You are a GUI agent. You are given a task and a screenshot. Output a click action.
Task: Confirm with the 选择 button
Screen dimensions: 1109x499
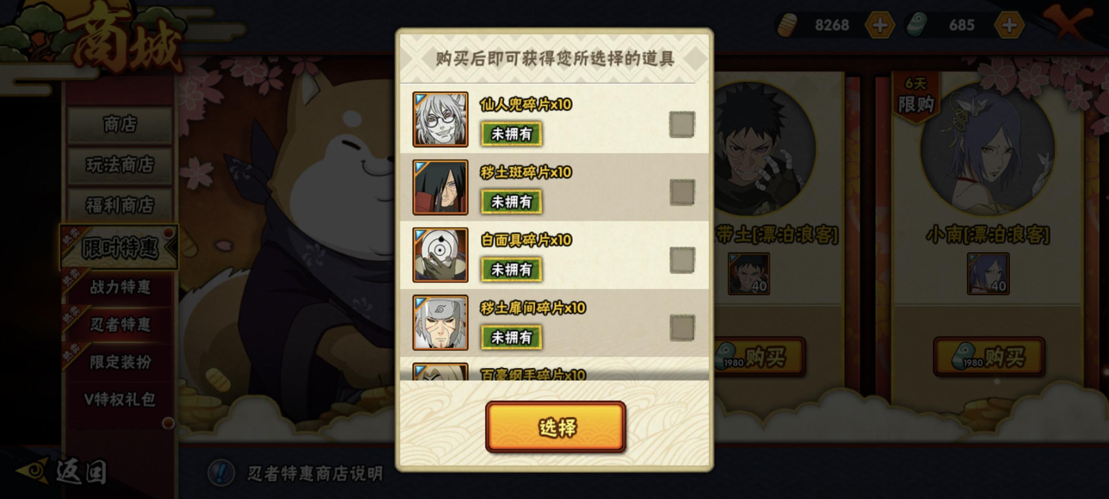coord(555,427)
